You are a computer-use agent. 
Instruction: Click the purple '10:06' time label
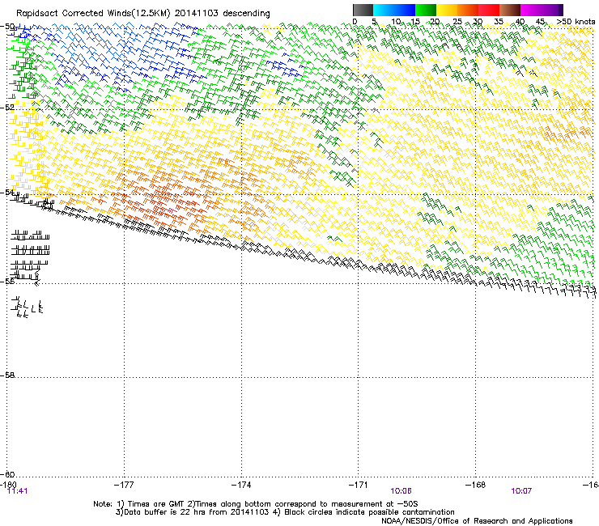[x=401, y=491]
